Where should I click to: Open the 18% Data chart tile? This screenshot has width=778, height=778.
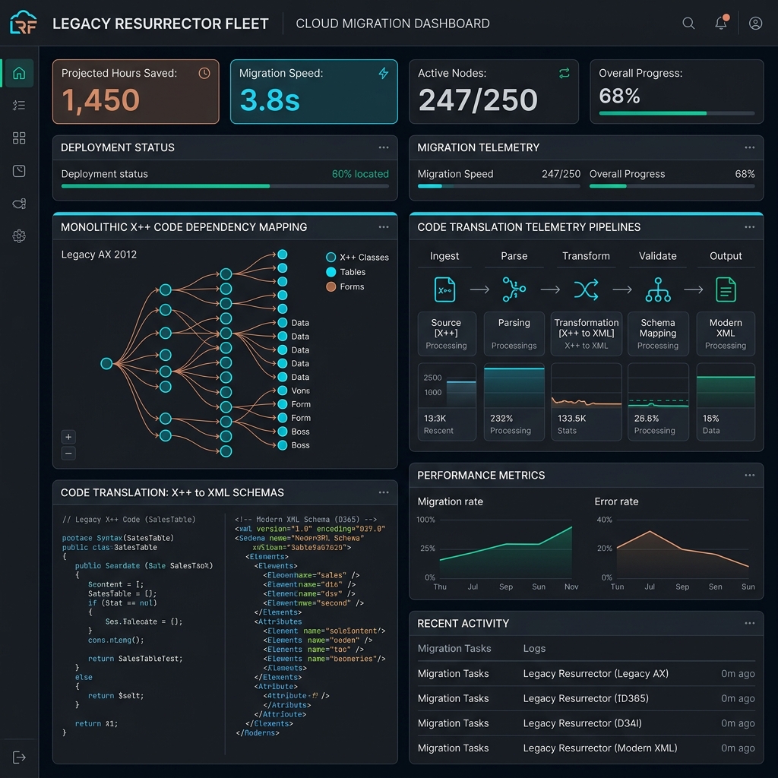pyautogui.click(x=726, y=402)
